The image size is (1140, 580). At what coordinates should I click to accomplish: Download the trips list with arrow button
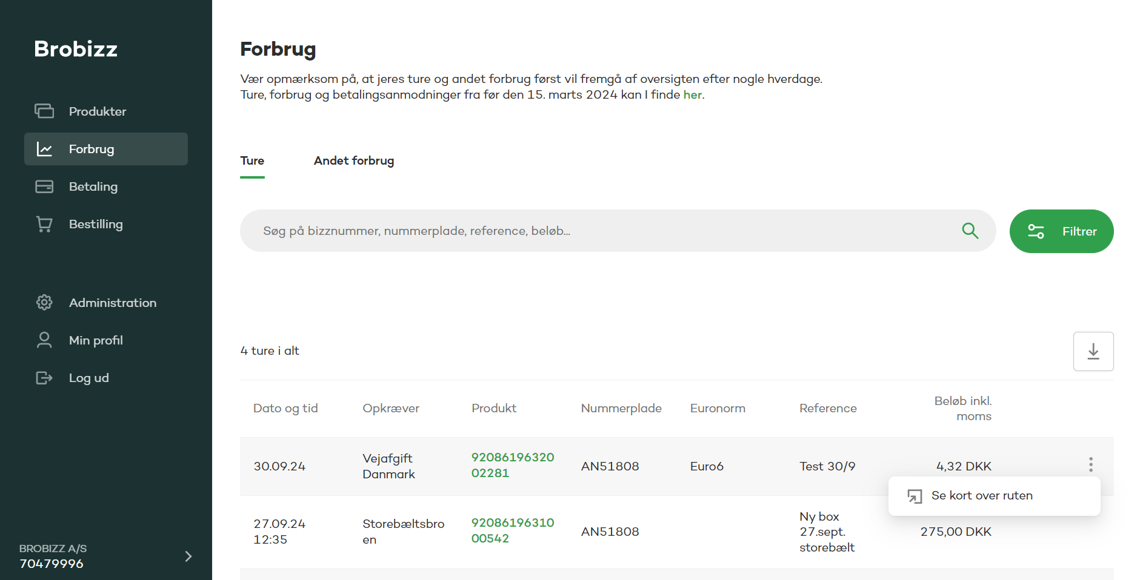(x=1093, y=351)
